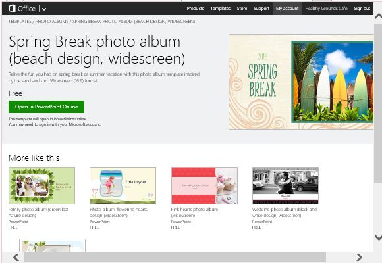
Task: Open the Support menu item
Action: click(x=261, y=9)
